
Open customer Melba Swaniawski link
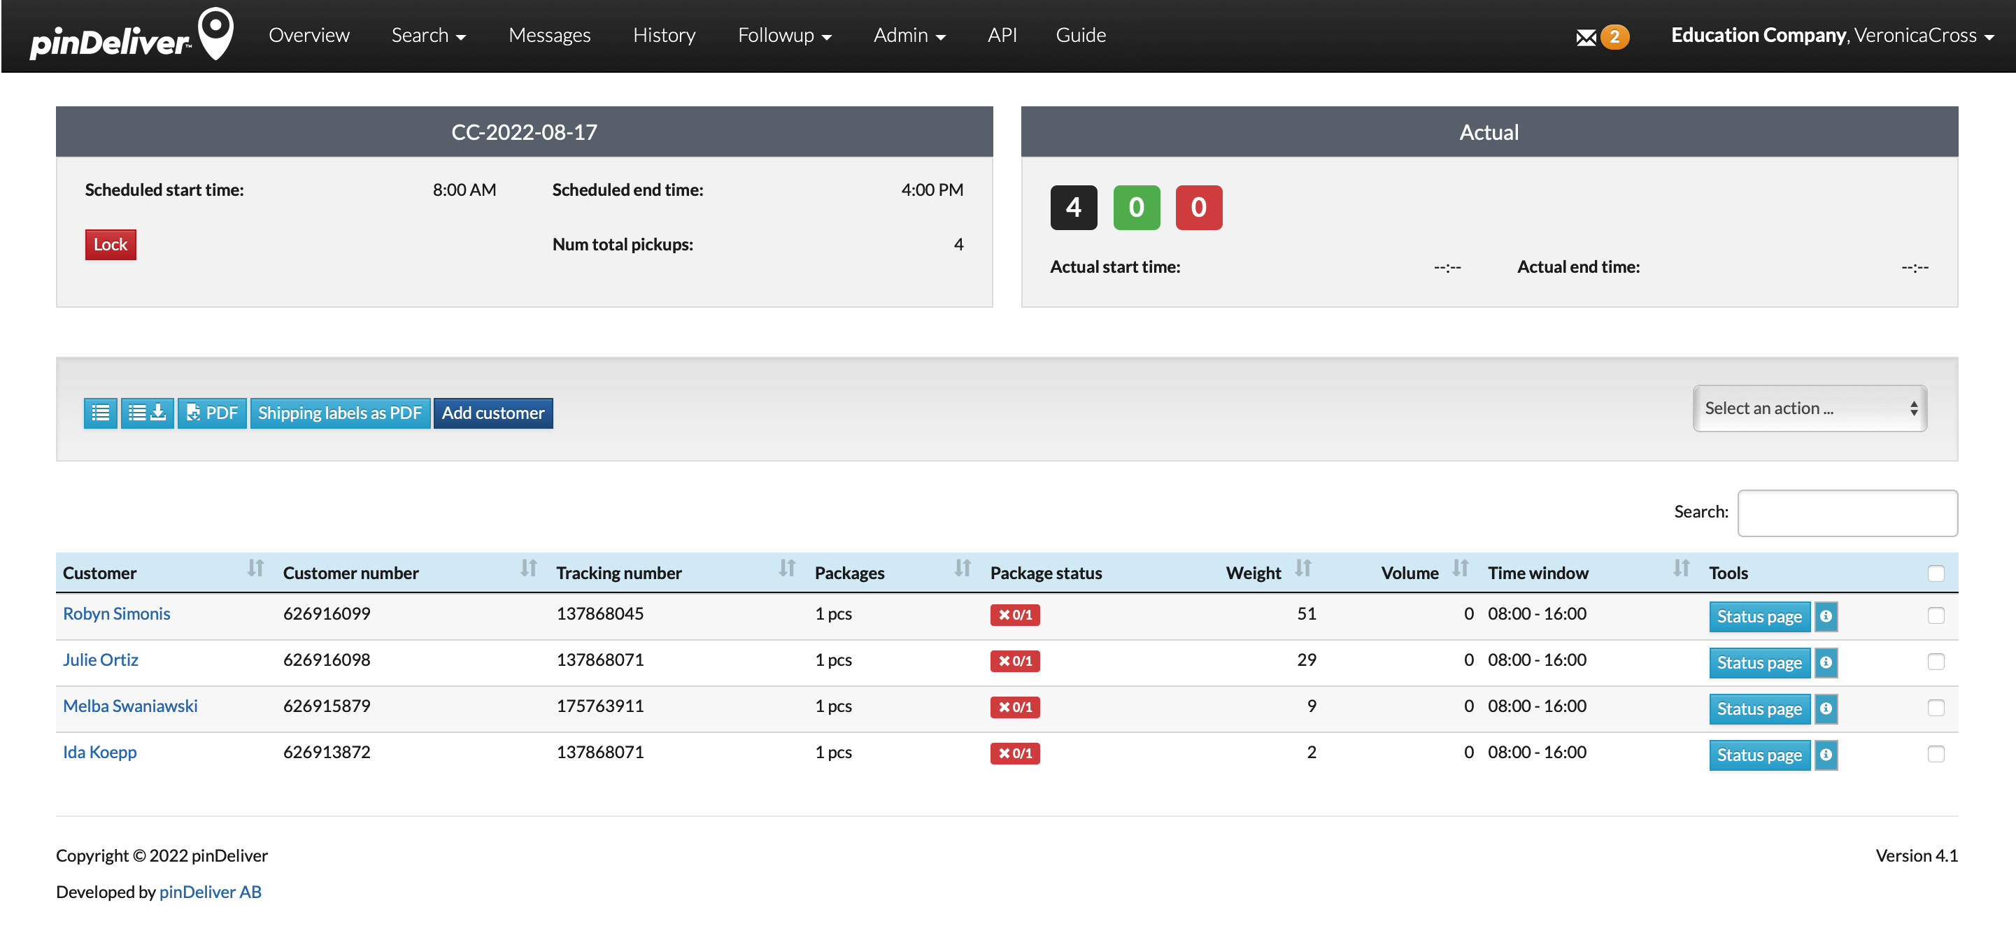[x=130, y=706]
